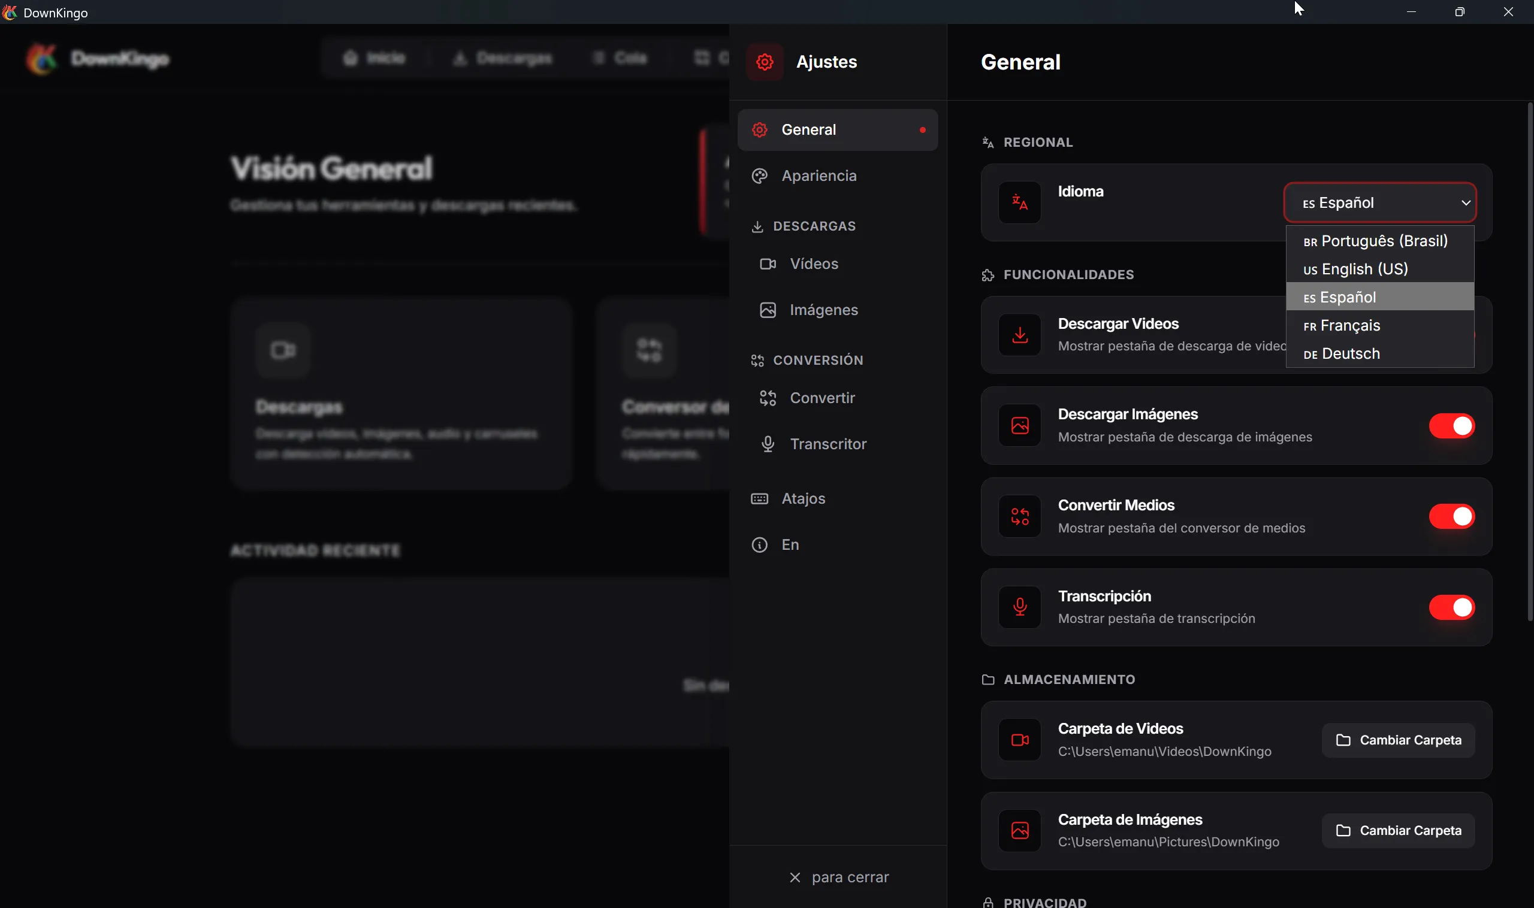Open the Imágenes settings section
Screen dimensions: 1534x908
tap(837, 310)
